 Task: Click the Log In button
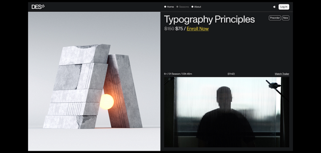click(x=284, y=7)
